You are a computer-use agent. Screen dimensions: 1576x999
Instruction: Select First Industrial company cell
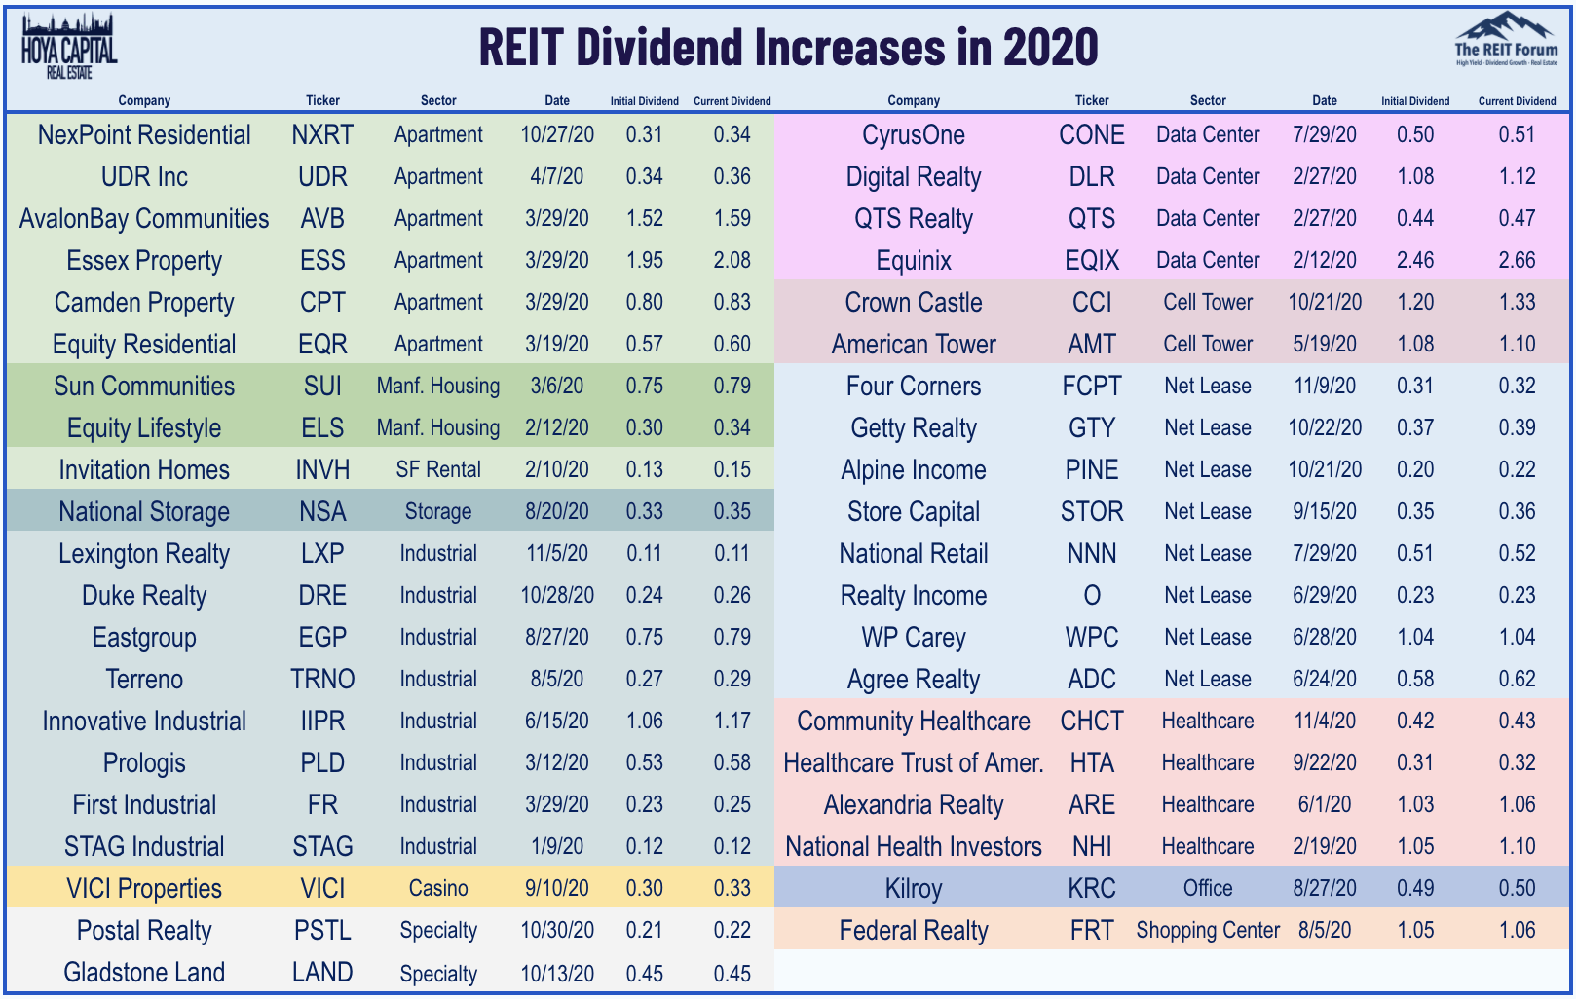point(144,805)
